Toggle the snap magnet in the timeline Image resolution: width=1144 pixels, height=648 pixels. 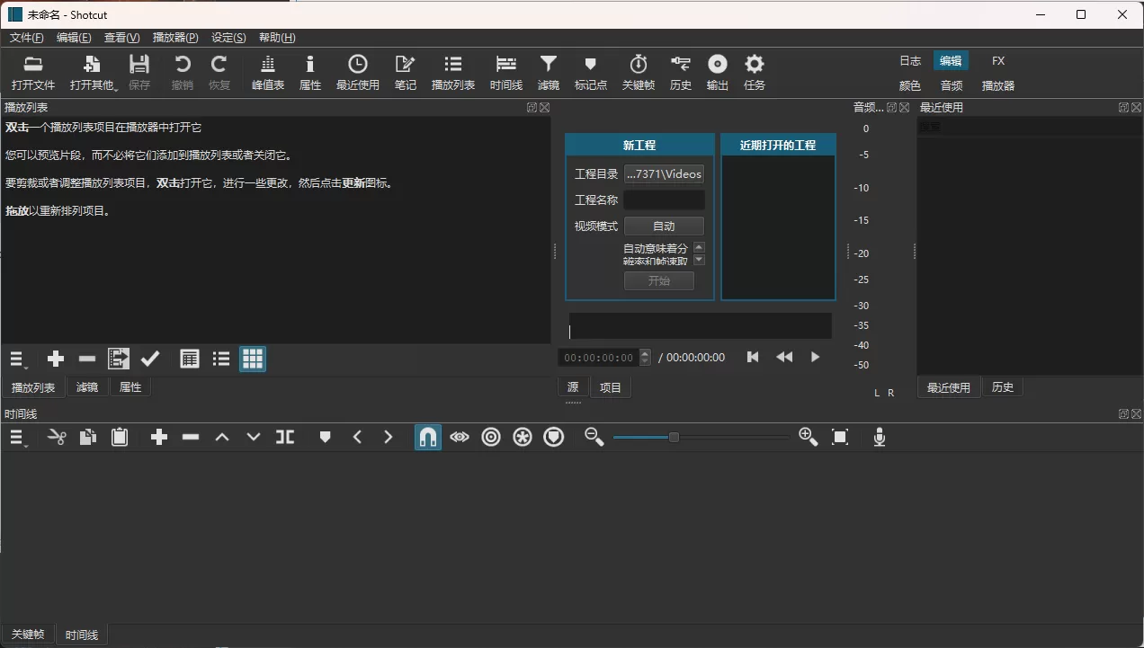click(428, 437)
